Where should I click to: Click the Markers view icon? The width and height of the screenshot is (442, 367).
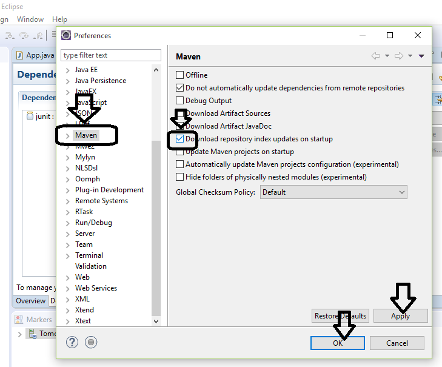(x=19, y=319)
